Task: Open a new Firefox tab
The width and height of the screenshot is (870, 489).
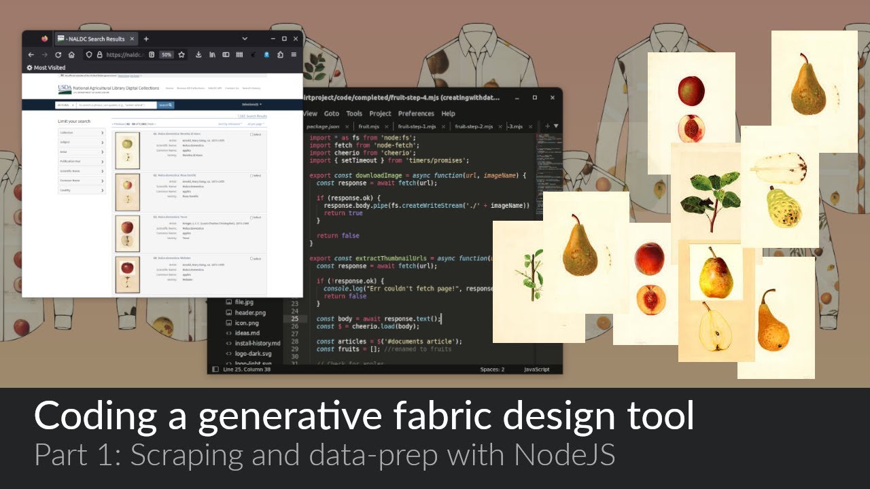Action: (x=146, y=39)
